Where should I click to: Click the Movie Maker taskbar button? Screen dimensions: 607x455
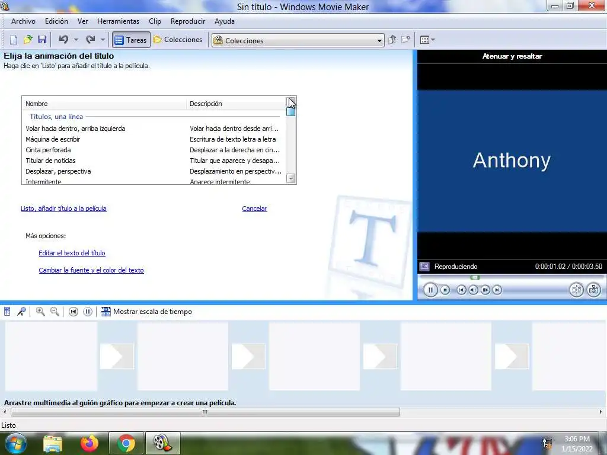[163, 443]
